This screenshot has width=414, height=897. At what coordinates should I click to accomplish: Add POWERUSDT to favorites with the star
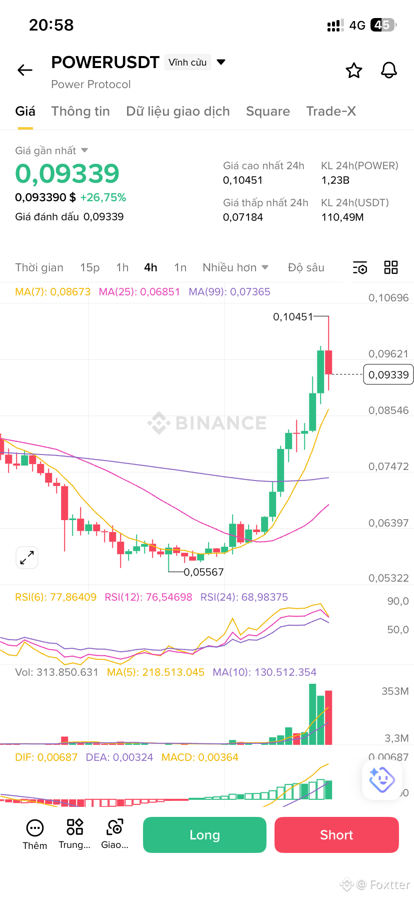[354, 71]
